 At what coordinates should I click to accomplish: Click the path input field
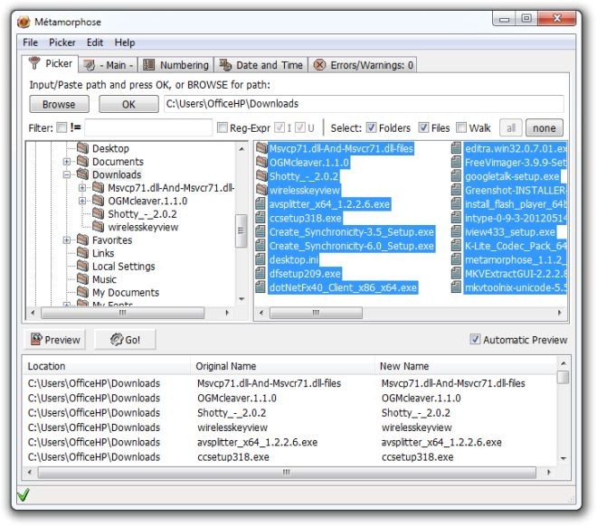(x=362, y=104)
